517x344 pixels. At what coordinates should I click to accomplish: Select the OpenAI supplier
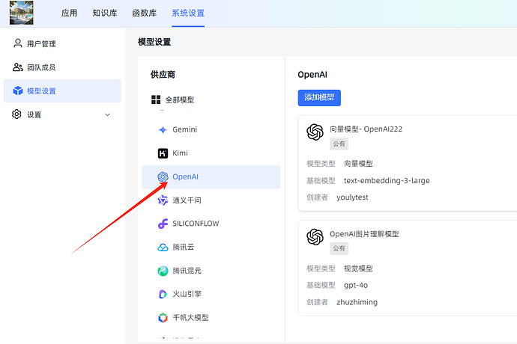(211, 176)
